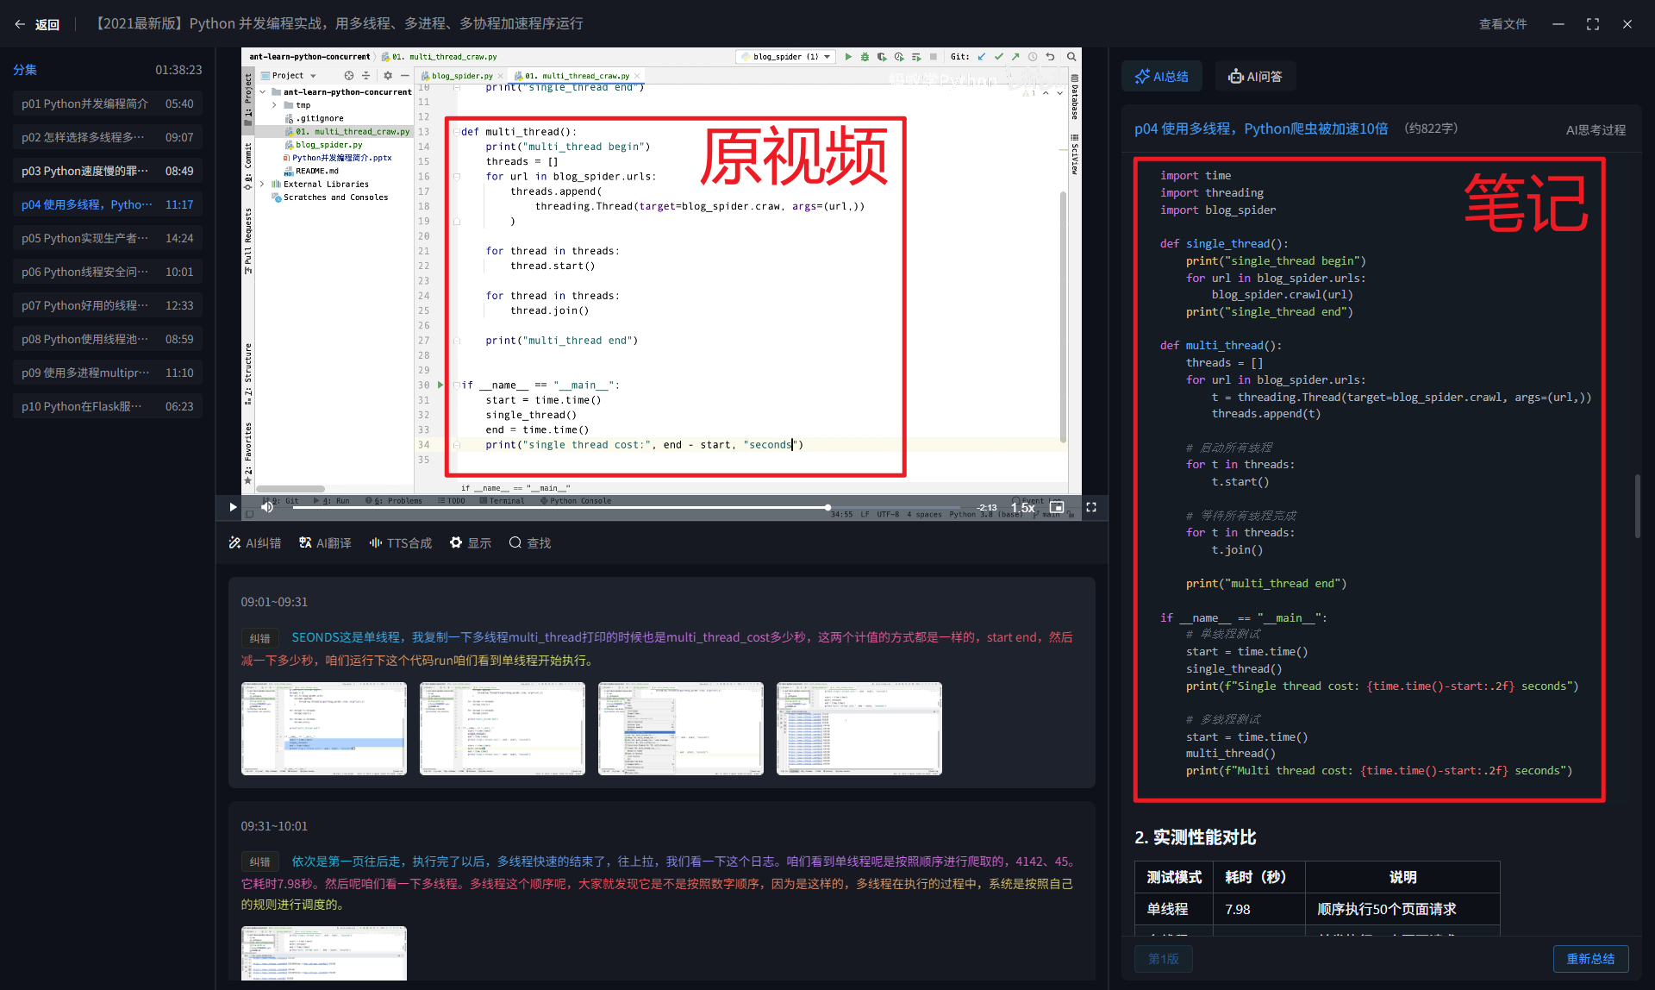Image resolution: width=1655 pixels, height=990 pixels.
Task: Enter fullscreen on the video player
Action: point(1091,507)
